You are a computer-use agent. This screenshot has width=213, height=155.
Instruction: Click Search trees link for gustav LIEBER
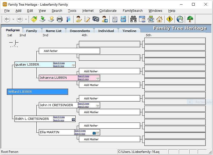(x=59, y=63)
